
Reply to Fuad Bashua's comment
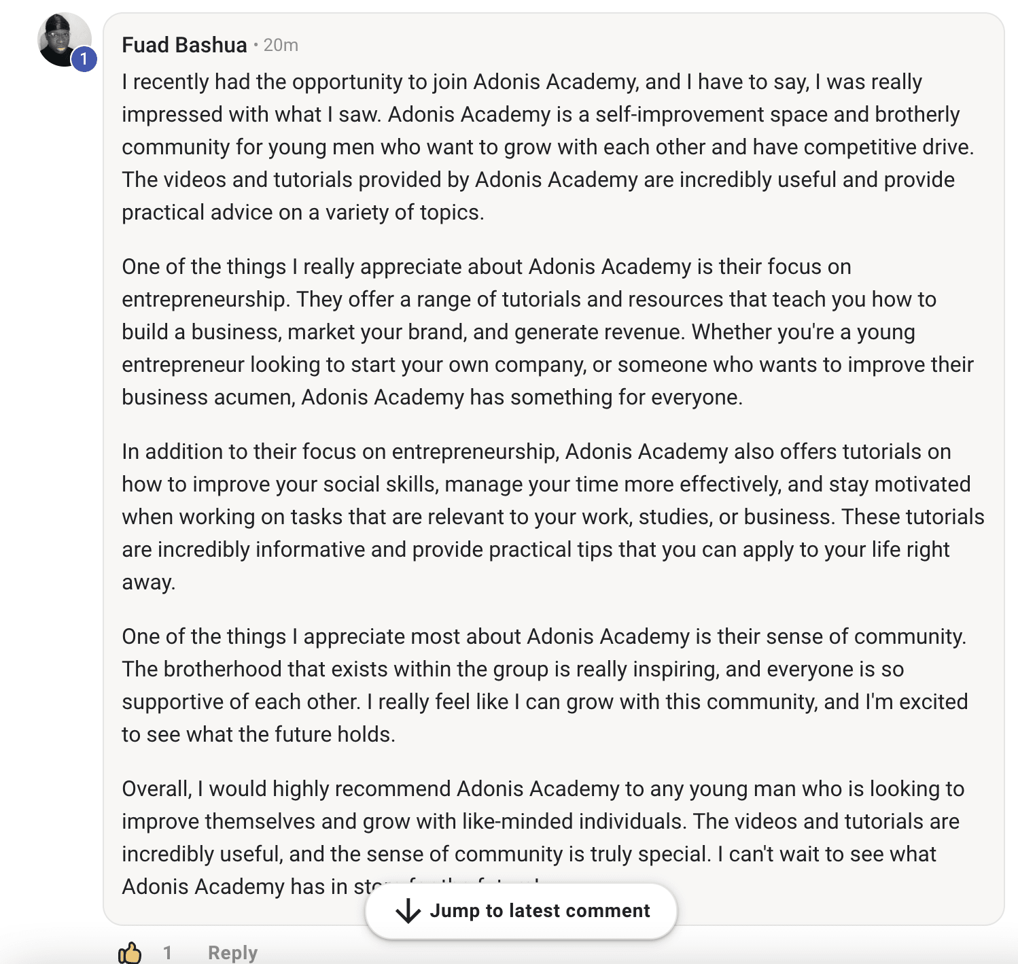[x=232, y=952]
